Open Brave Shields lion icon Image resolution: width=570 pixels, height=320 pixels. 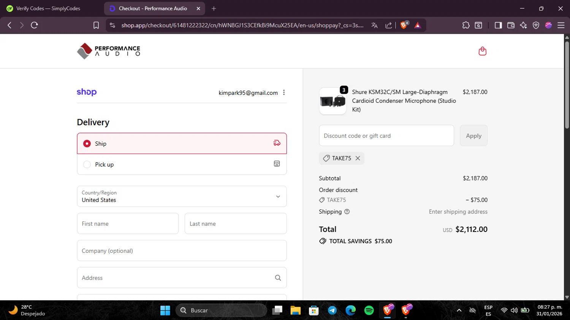coord(404,25)
